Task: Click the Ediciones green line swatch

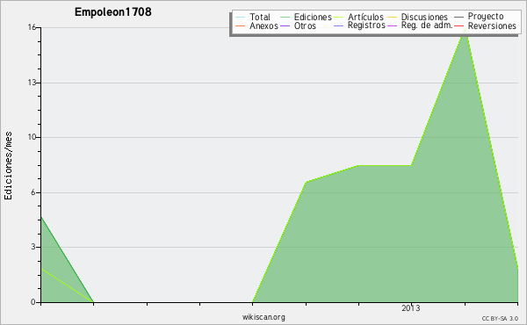Action: (x=285, y=18)
